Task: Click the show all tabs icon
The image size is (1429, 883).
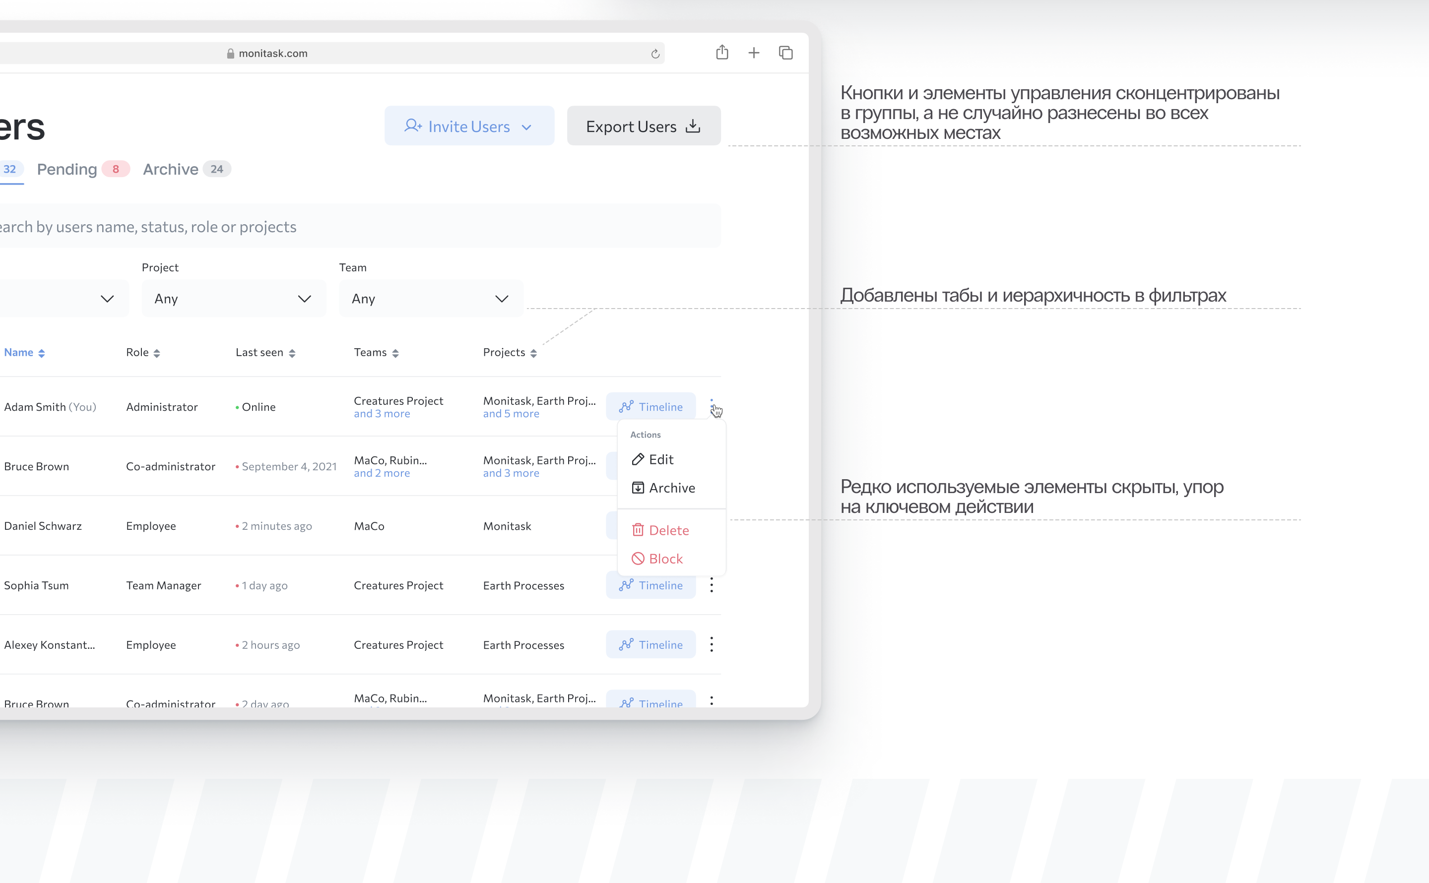Action: coord(785,53)
